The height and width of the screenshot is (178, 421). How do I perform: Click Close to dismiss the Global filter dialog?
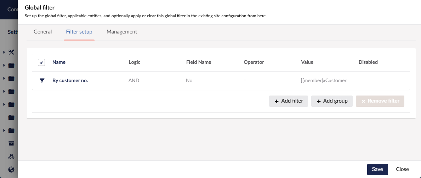402,169
